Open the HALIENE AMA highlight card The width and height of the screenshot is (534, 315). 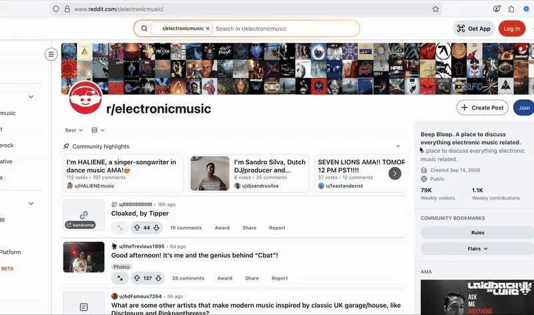(x=123, y=174)
